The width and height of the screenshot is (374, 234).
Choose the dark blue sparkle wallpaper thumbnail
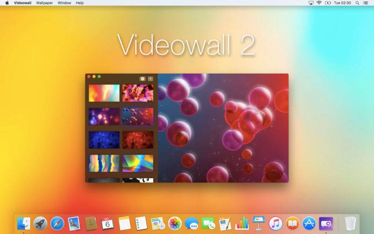tap(104, 140)
